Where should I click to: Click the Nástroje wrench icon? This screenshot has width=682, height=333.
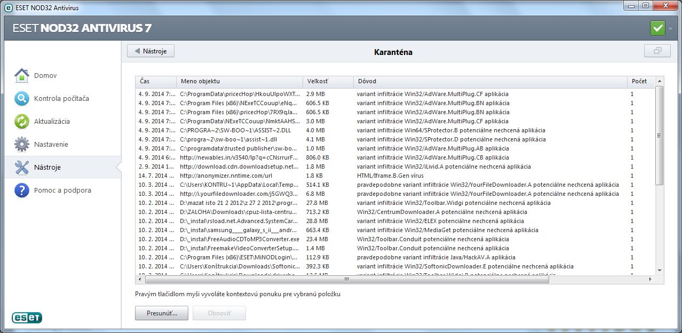[x=22, y=167]
